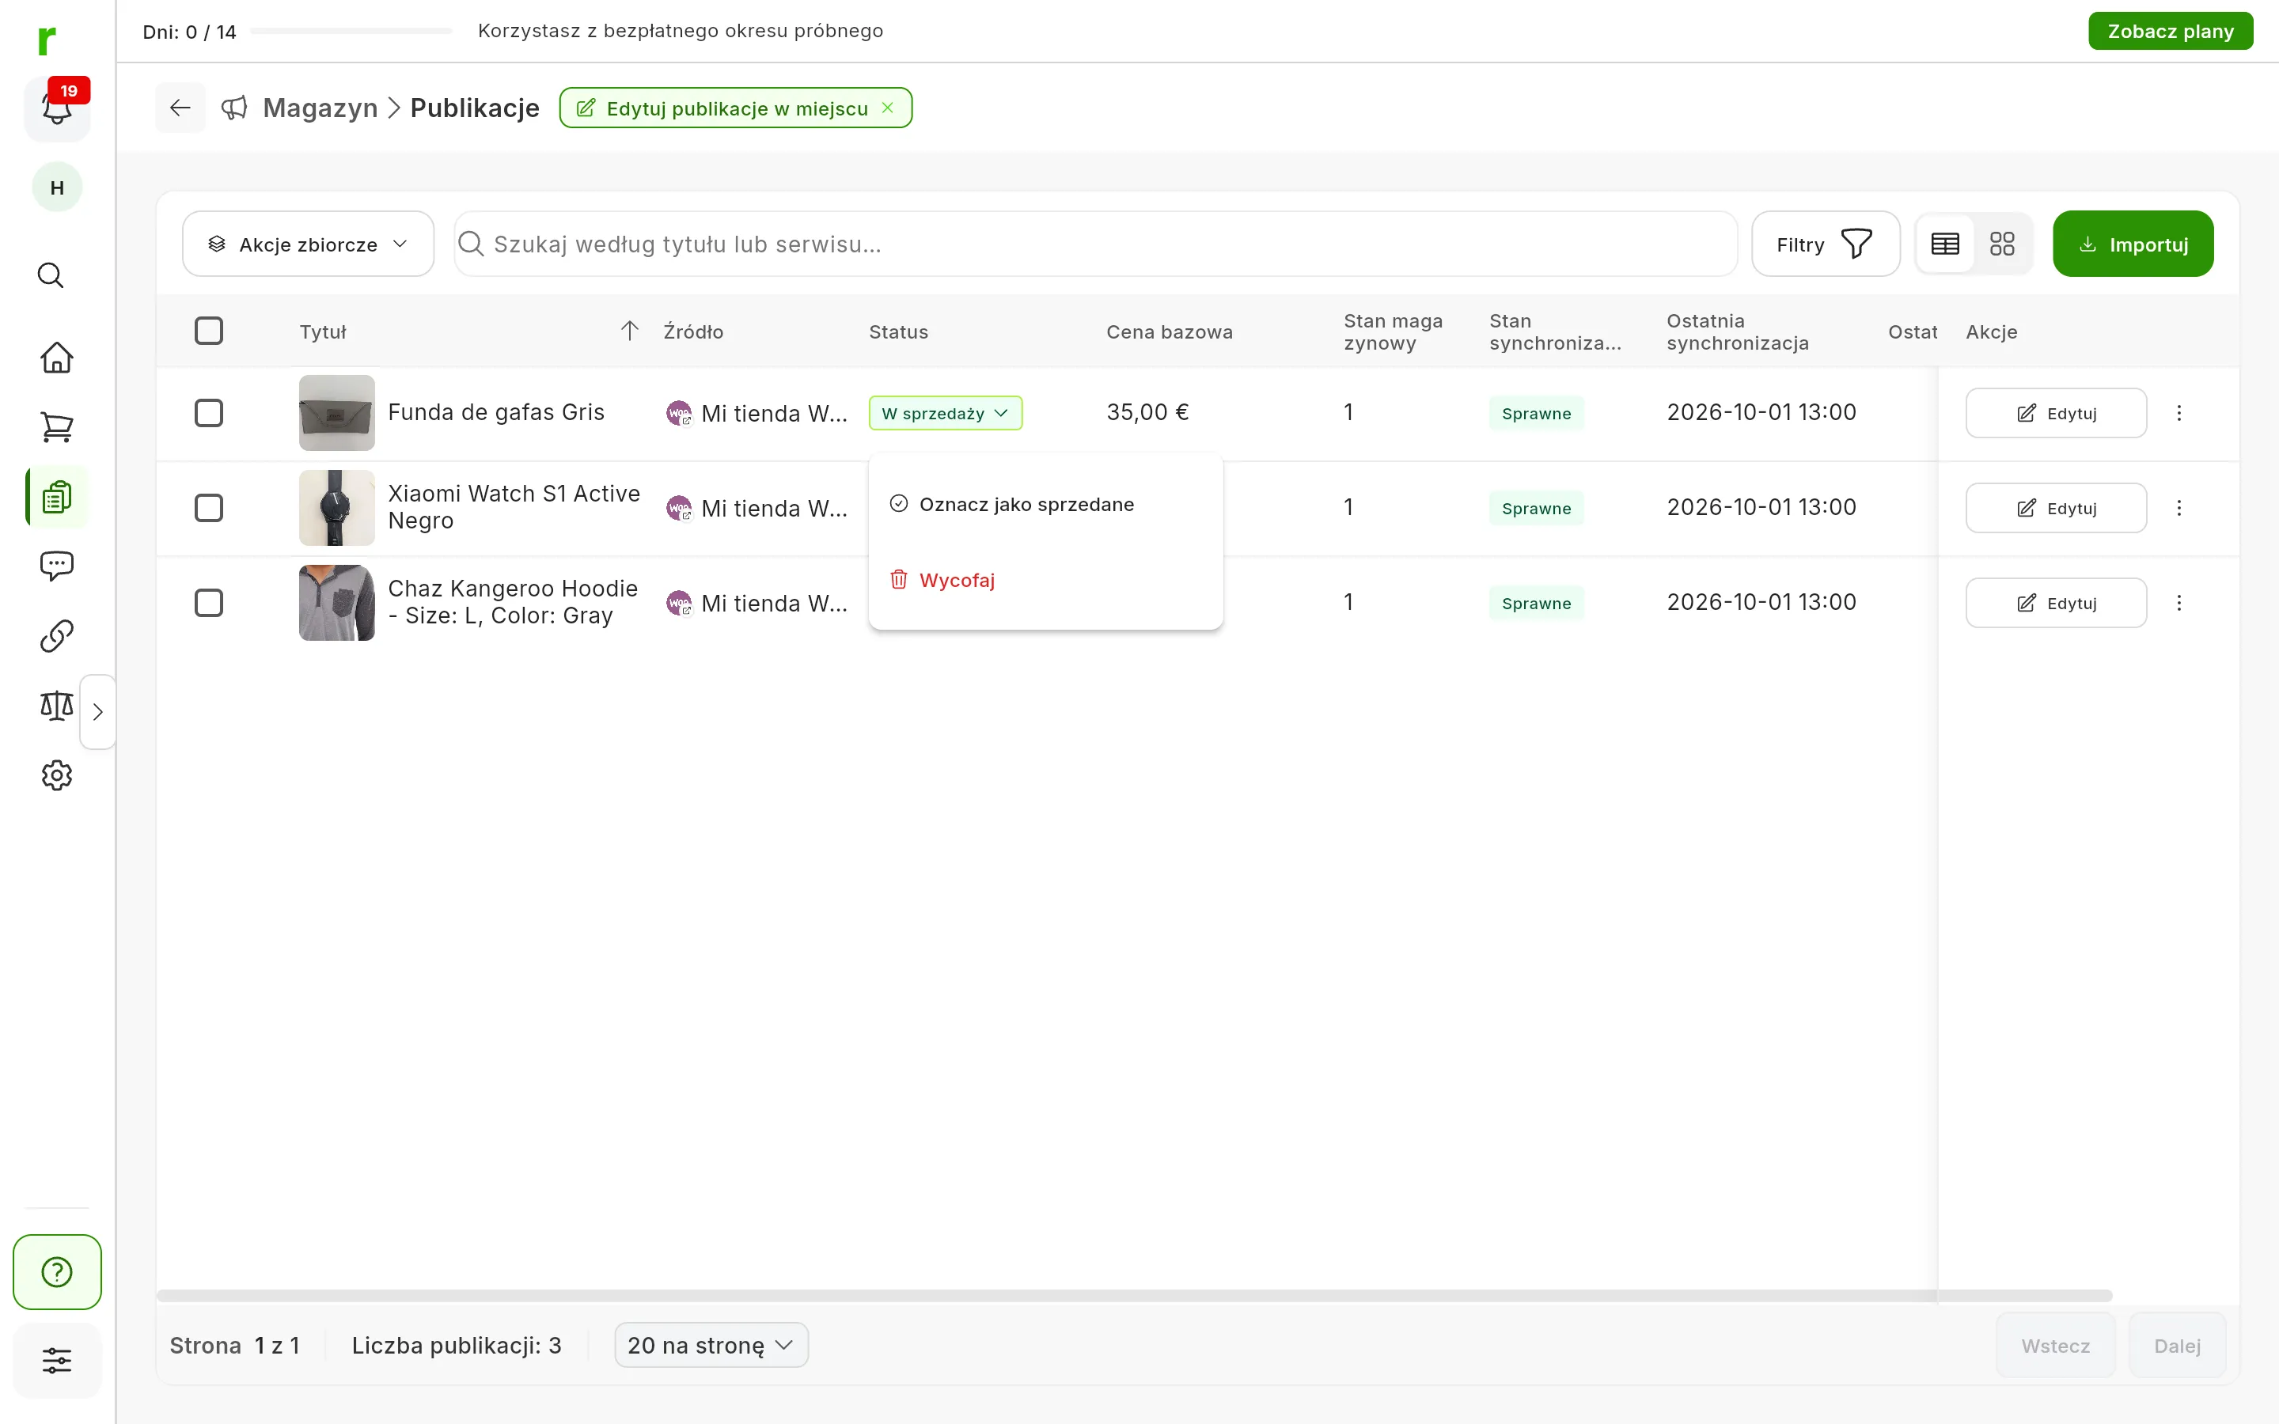Open Akcje zbiorcze dropdown

tap(308, 244)
